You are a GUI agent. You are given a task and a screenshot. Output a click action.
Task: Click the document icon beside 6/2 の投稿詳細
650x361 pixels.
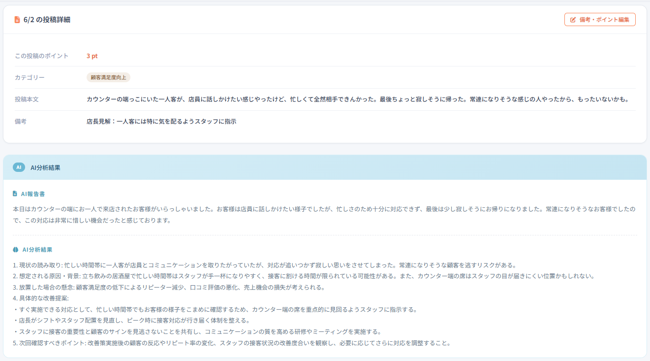[17, 20]
